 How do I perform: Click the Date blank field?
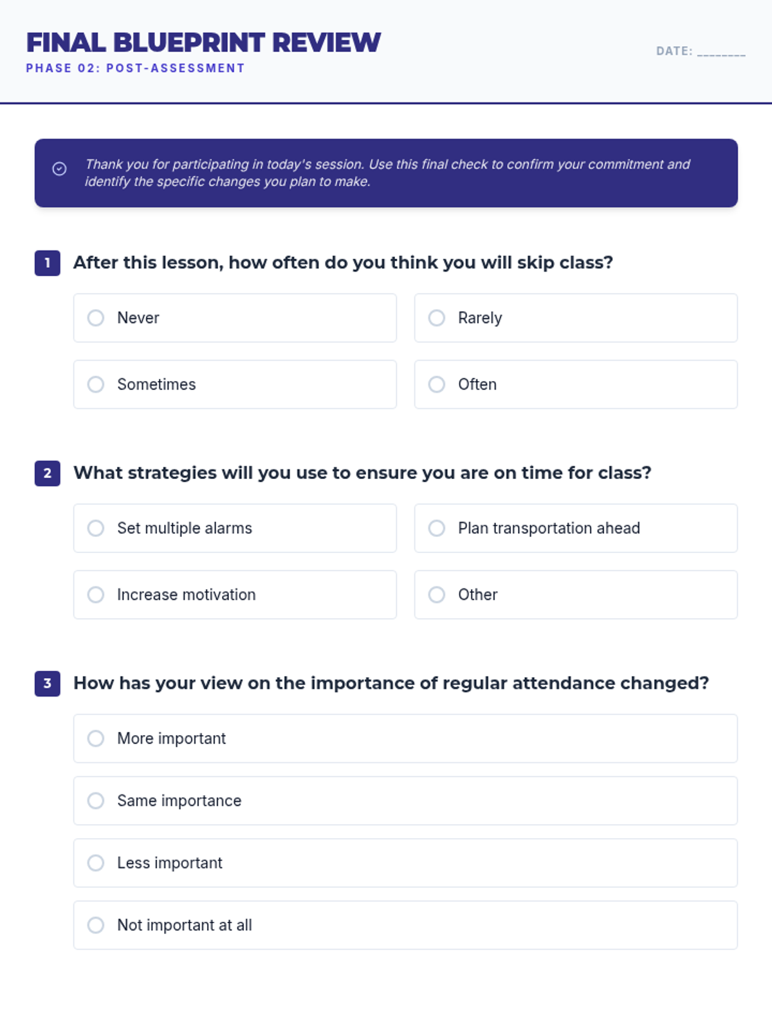click(x=721, y=51)
